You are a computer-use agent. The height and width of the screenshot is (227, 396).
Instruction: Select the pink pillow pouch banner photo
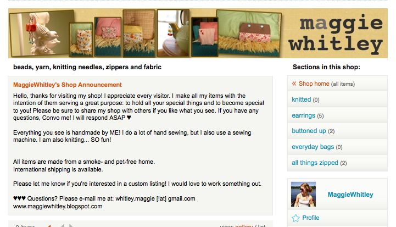(108, 37)
